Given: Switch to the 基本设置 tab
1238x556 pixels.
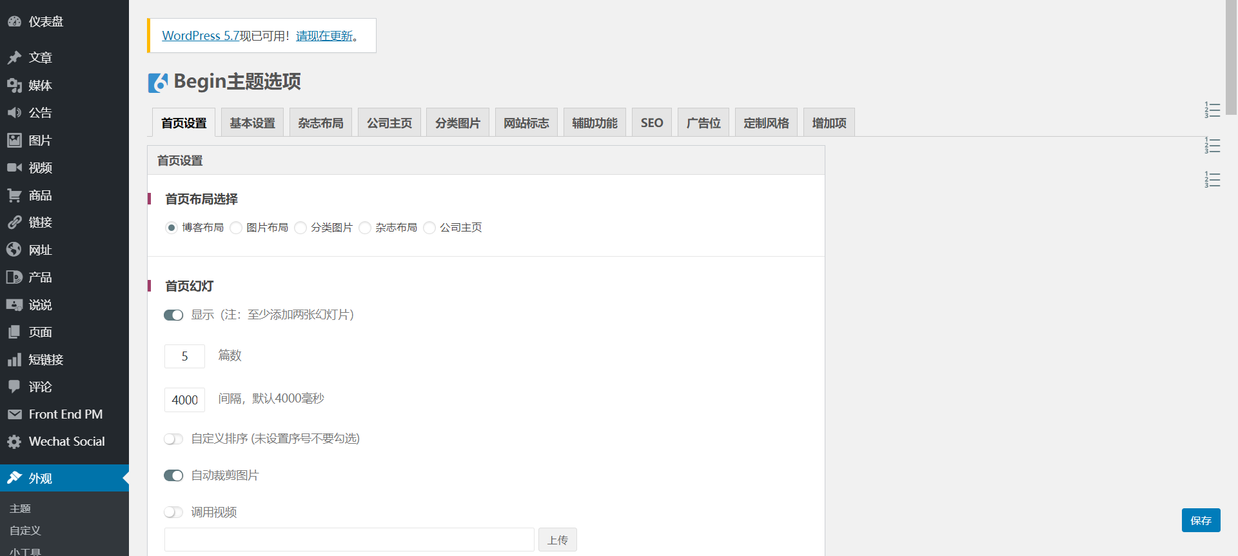Looking at the screenshot, I should point(252,123).
